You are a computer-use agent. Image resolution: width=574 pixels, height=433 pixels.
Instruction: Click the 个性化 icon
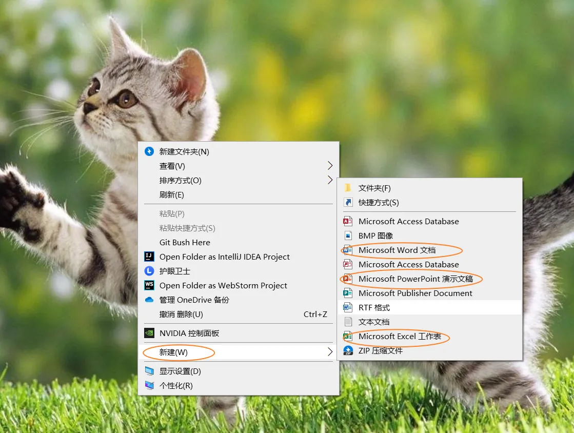[x=149, y=385]
